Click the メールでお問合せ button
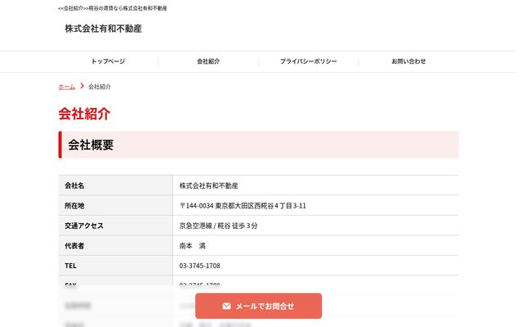 point(258,306)
